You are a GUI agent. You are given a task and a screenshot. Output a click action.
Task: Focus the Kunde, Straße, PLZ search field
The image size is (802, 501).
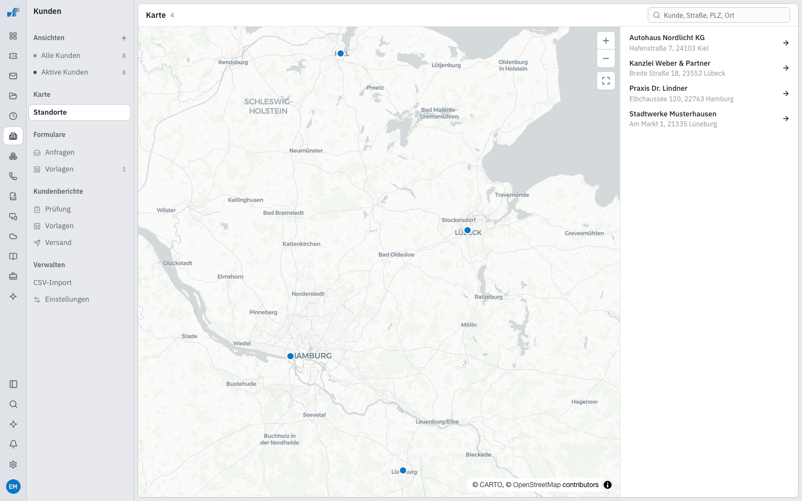tap(719, 15)
